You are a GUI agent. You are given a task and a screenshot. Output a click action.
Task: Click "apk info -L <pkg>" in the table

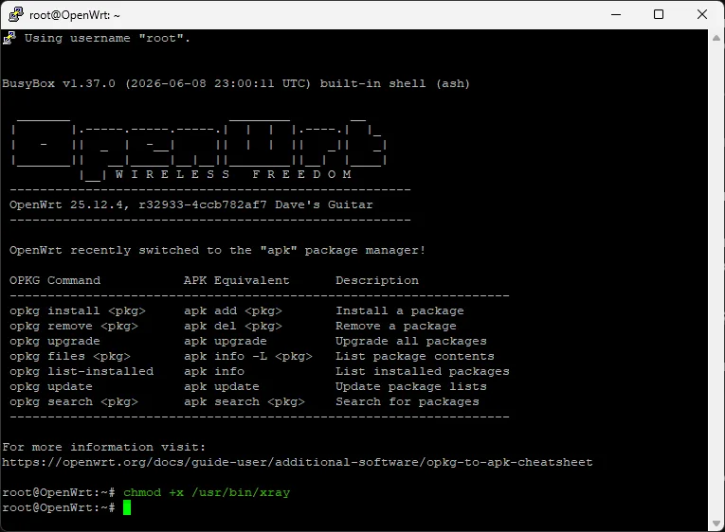tap(248, 357)
